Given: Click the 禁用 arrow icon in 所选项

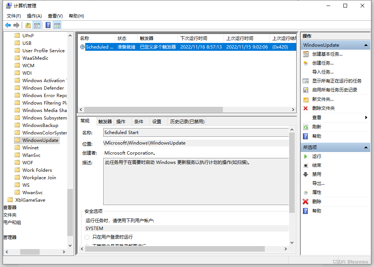Looking at the screenshot, I should tap(306, 174).
